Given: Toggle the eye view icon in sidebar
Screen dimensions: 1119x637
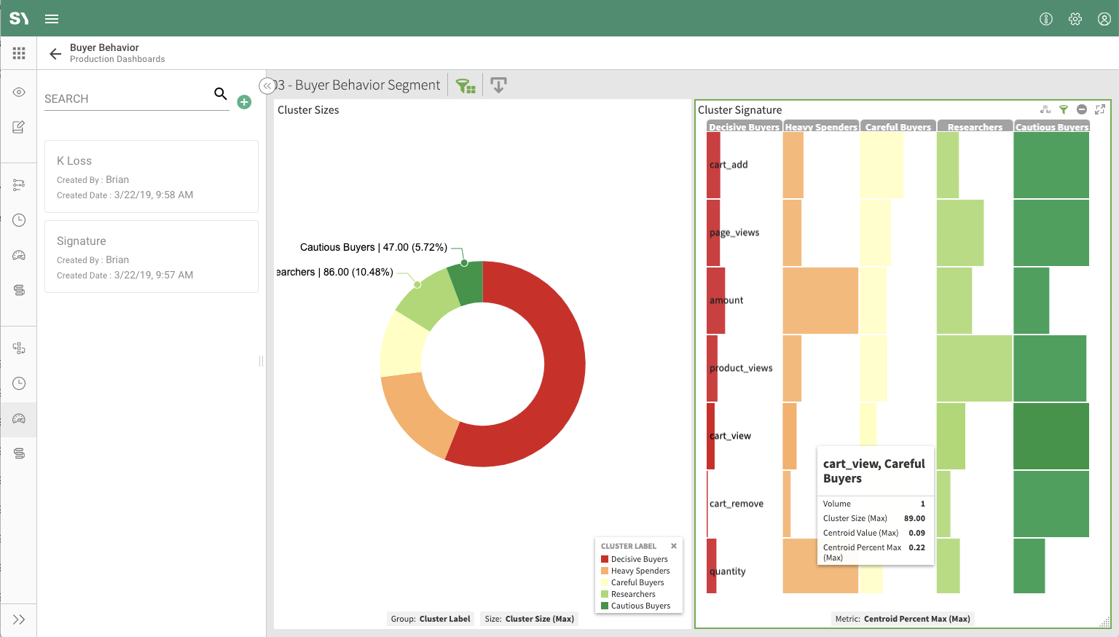Looking at the screenshot, I should (x=19, y=92).
